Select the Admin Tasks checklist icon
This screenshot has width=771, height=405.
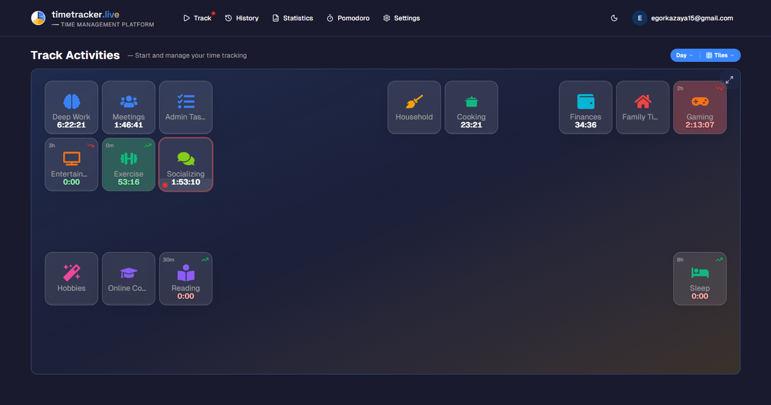pos(186,102)
